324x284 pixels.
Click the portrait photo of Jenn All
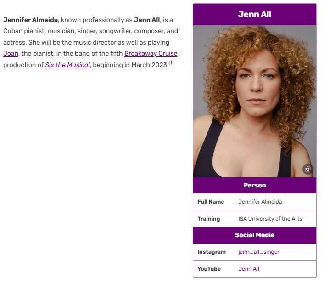pyautogui.click(x=254, y=101)
